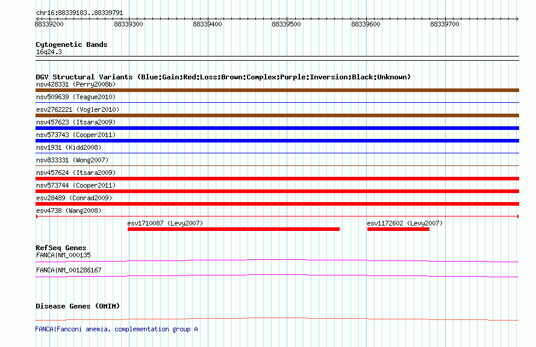This screenshot has height=347, width=536.
Task: Click the left arrow of the ruler
Action: pyautogui.click(x=37, y=19)
